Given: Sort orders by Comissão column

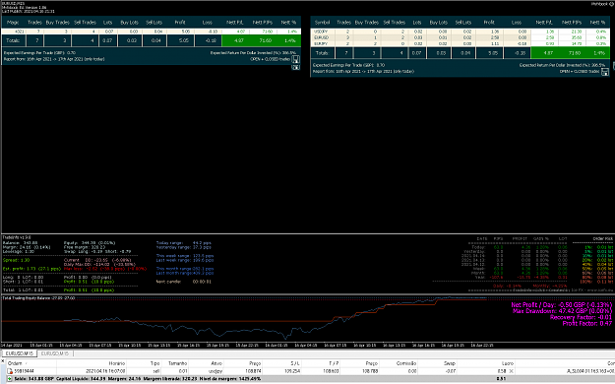Looking at the screenshot, I should [406, 363].
